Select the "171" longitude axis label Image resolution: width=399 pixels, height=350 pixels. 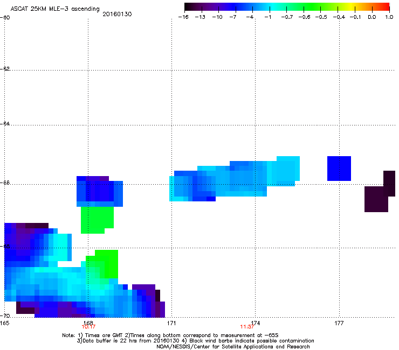coord(171,323)
